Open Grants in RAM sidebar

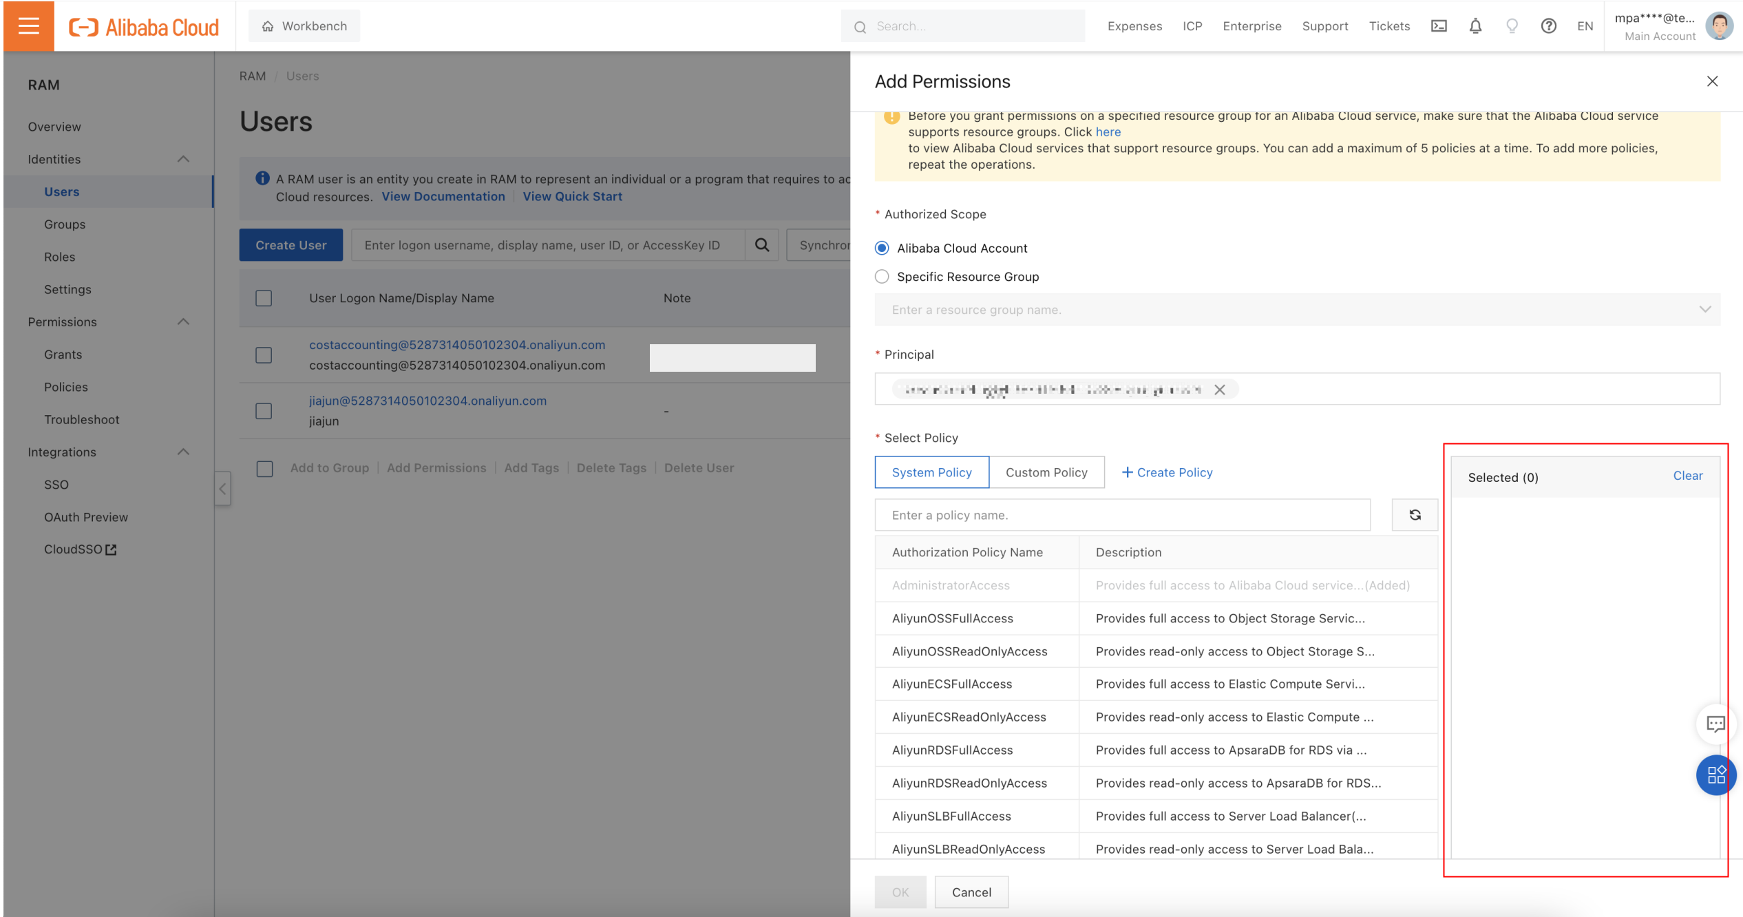point(63,355)
